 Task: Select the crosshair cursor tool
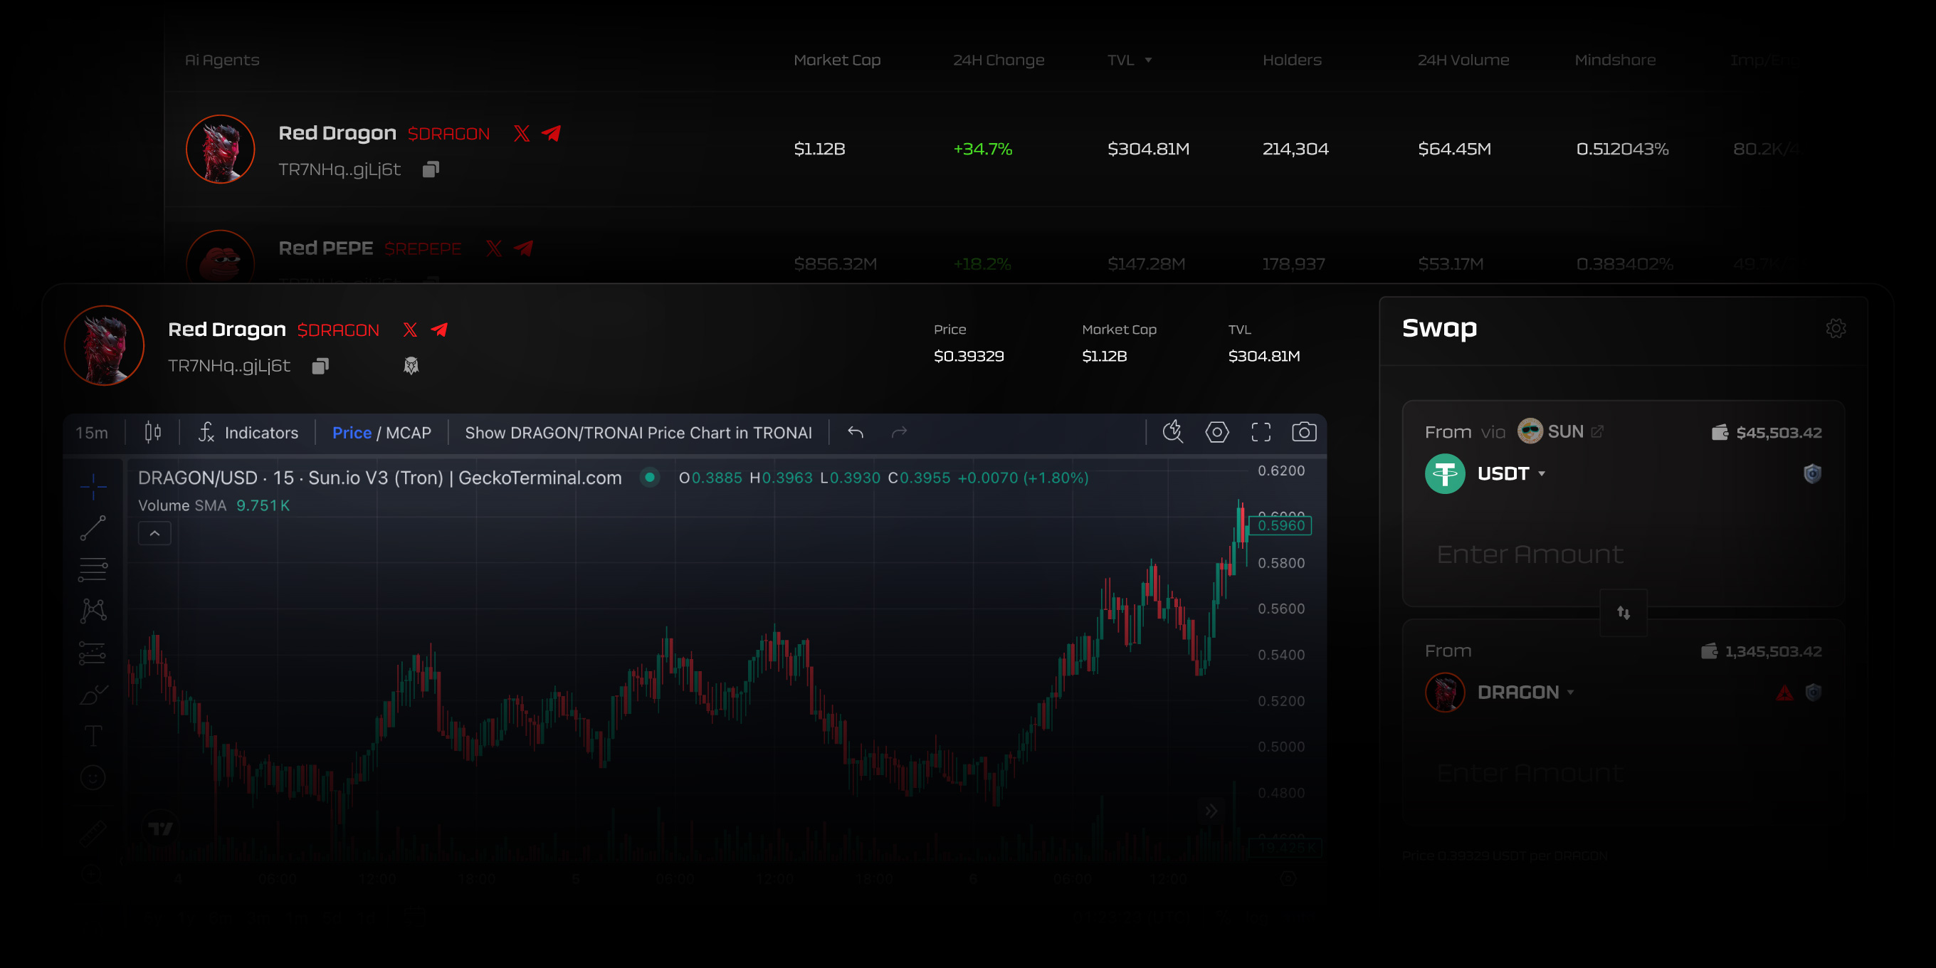[93, 487]
